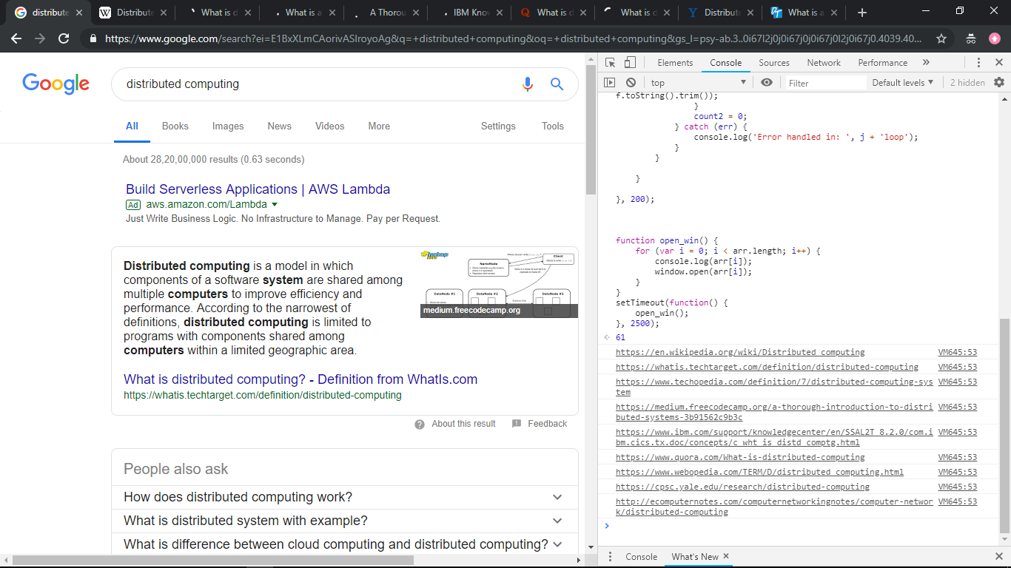
Task: Open the Default levels dropdown
Action: tap(902, 83)
